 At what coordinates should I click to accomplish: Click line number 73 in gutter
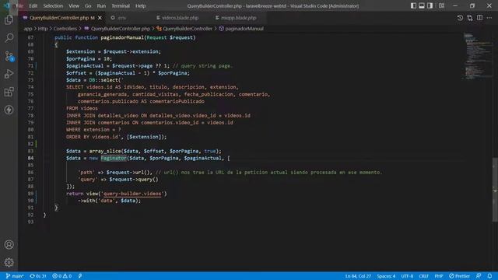tap(30, 80)
